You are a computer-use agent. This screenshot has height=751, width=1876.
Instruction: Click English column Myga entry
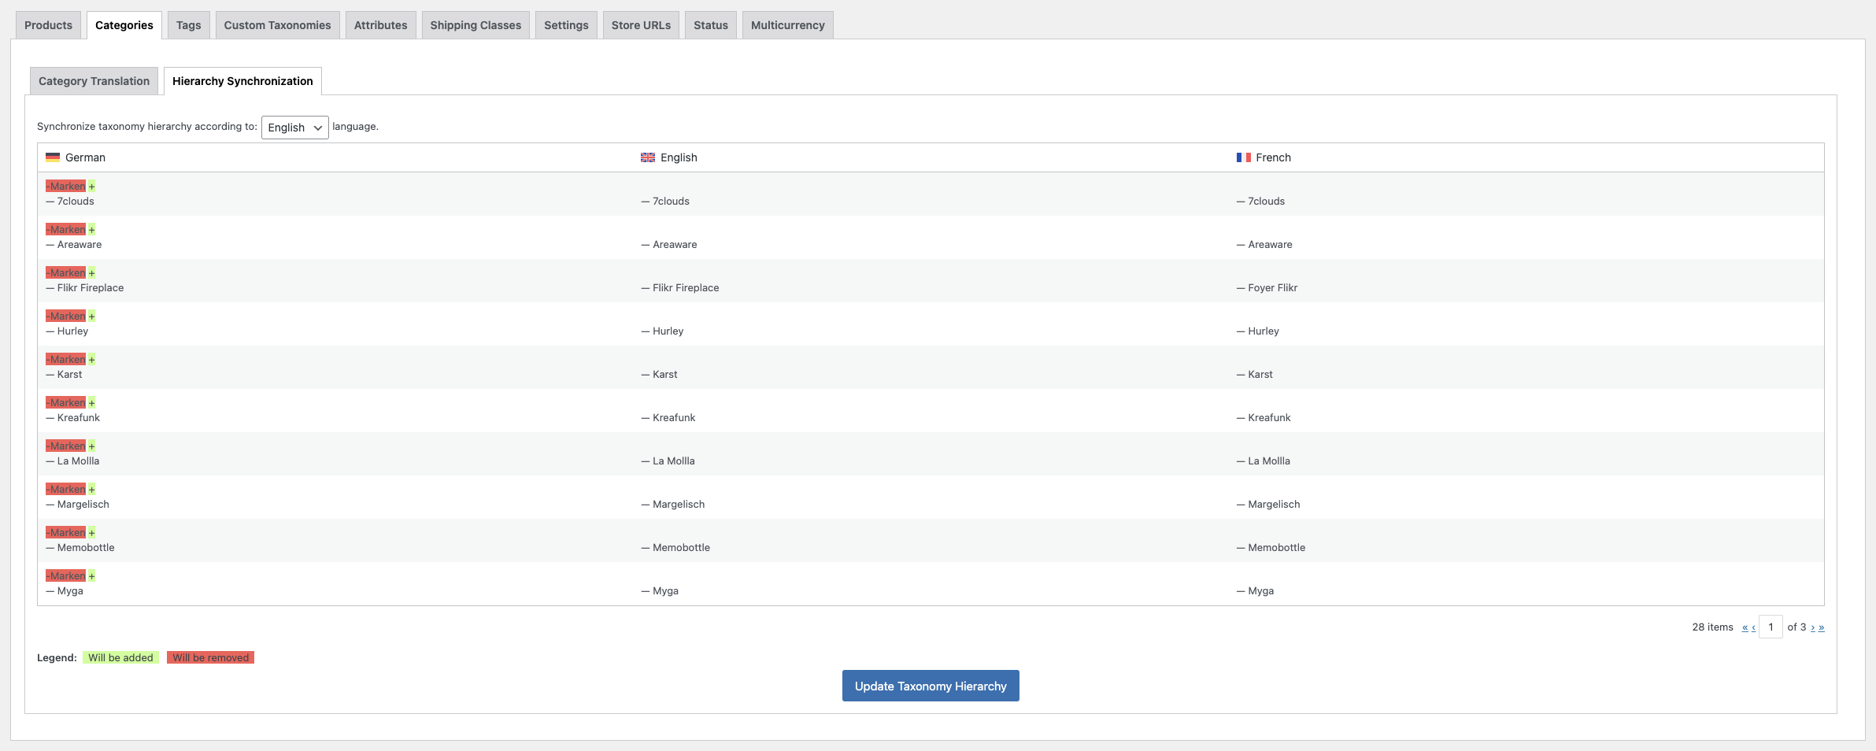(660, 591)
